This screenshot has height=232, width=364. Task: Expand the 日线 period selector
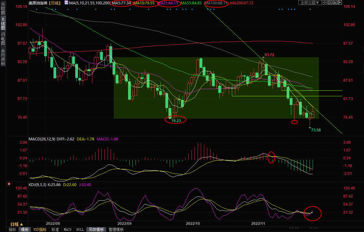pyautogui.click(x=16, y=224)
